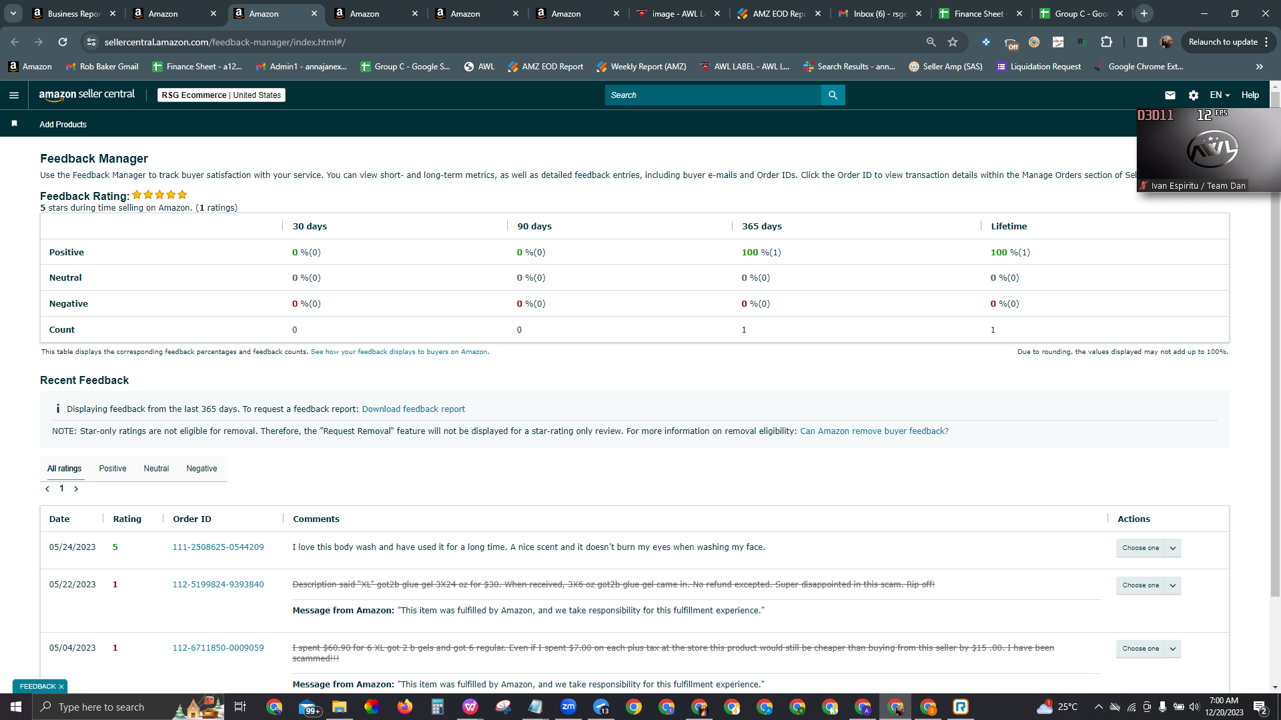
Task: Open Choose one for the 05/22/2023 feedback
Action: pos(1148,585)
